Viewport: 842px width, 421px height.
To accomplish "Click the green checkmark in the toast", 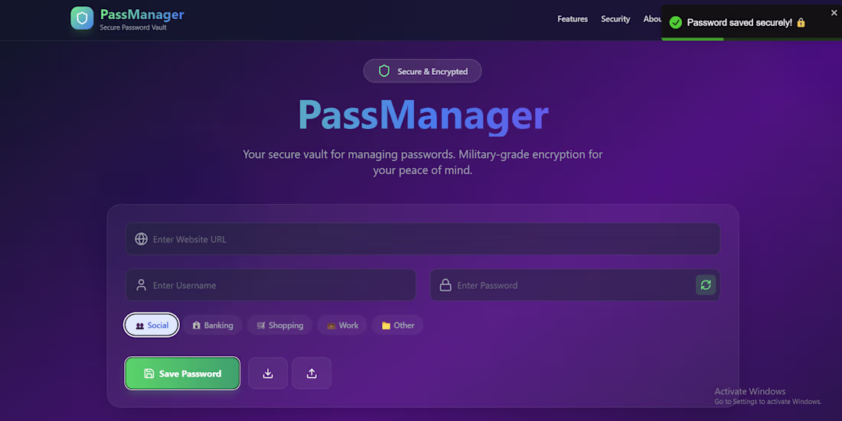I will coord(676,22).
